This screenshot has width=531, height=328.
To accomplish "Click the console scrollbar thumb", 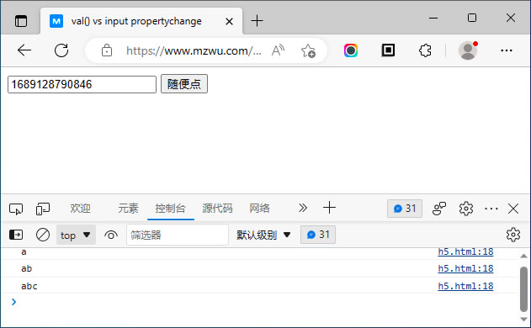I will click(x=523, y=288).
